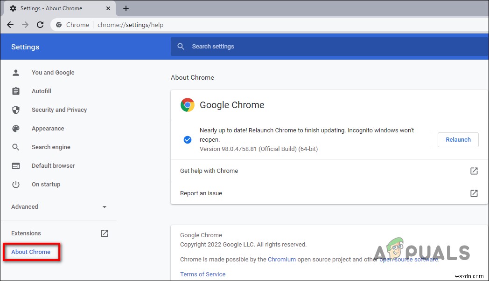The image size is (489, 281).
Task: Open Security and Privacy via shield icon
Action: (16, 110)
